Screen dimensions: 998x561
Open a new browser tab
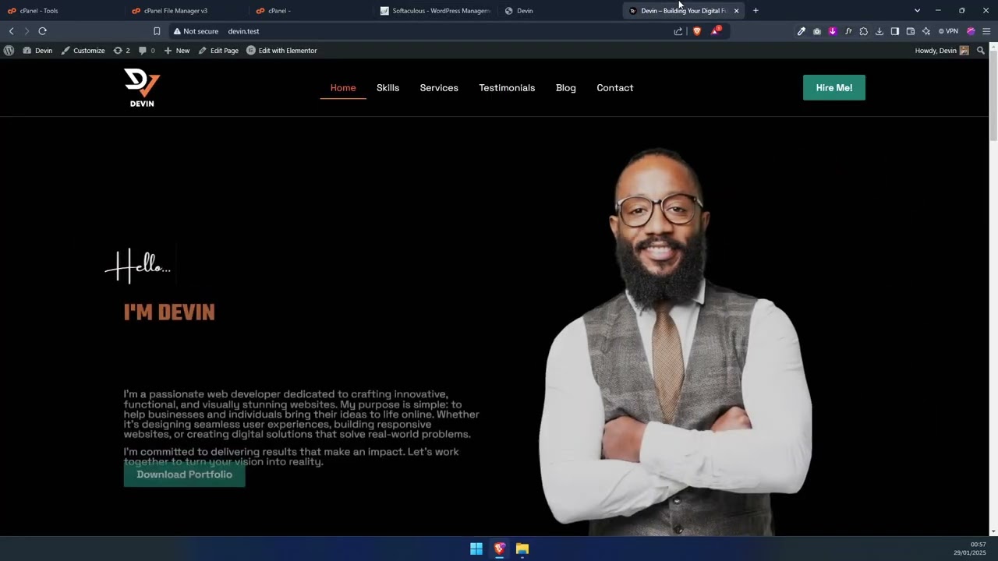click(756, 11)
